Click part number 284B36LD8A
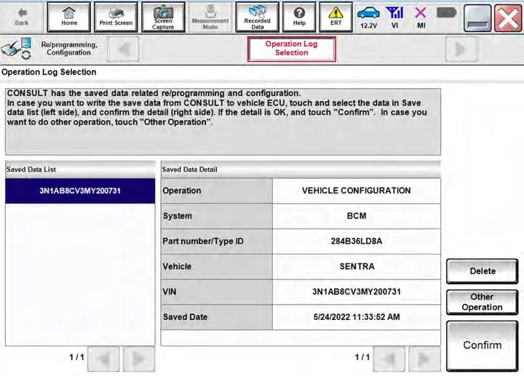The width and height of the screenshot is (524, 376). (356, 241)
